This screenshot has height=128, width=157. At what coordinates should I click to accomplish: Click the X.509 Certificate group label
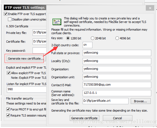pos(17,26)
